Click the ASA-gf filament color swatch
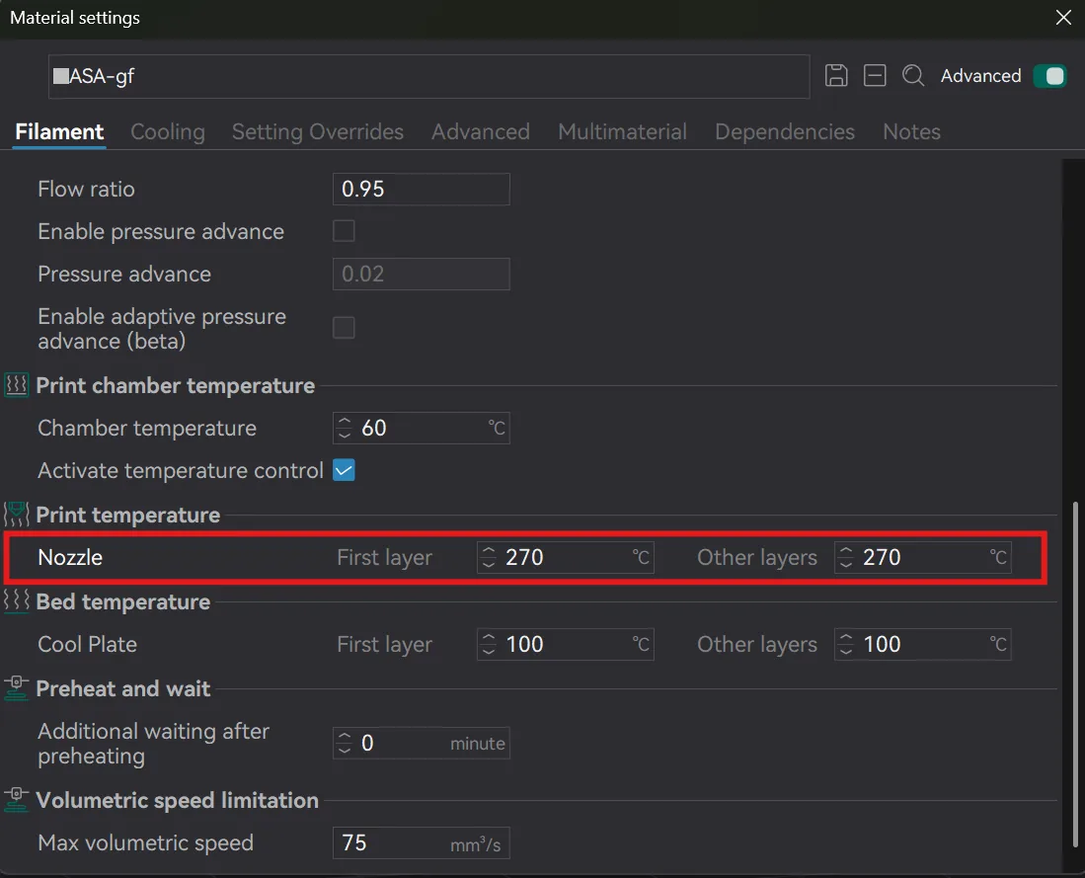Image resolution: width=1085 pixels, height=878 pixels. click(61, 76)
